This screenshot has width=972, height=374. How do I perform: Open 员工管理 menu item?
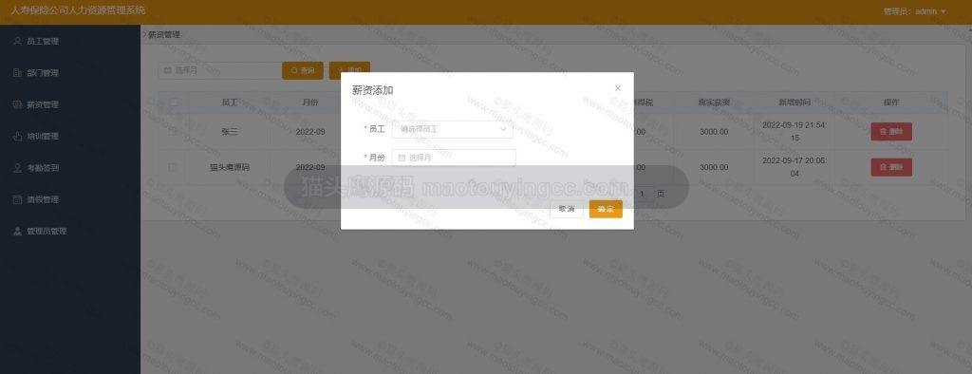tap(70, 41)
